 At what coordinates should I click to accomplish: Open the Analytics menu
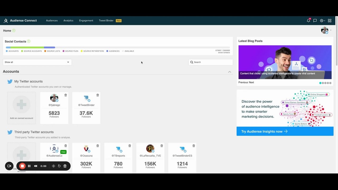click(x=68, y=21)
